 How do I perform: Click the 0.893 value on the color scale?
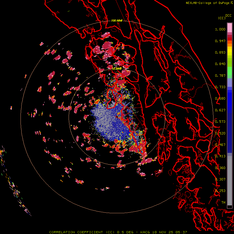point(220,52)
